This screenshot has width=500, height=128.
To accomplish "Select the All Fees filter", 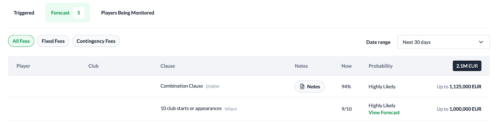I will pos(21,41).
